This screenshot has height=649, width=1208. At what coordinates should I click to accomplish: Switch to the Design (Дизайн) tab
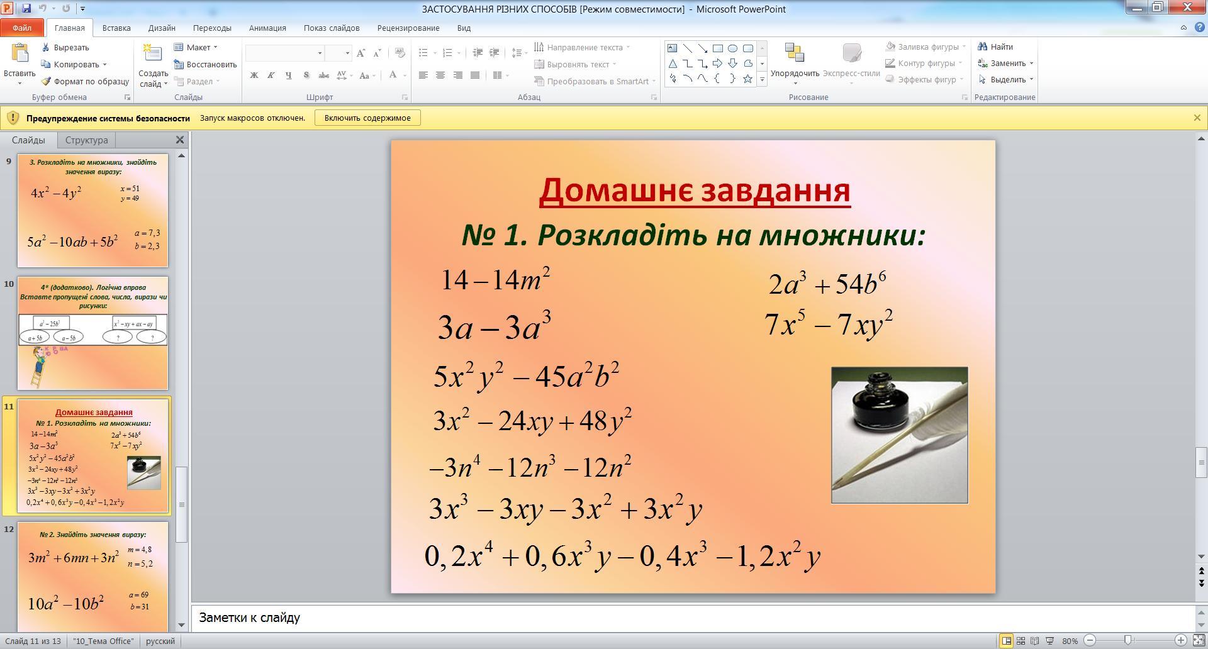(x=162, y=28)
